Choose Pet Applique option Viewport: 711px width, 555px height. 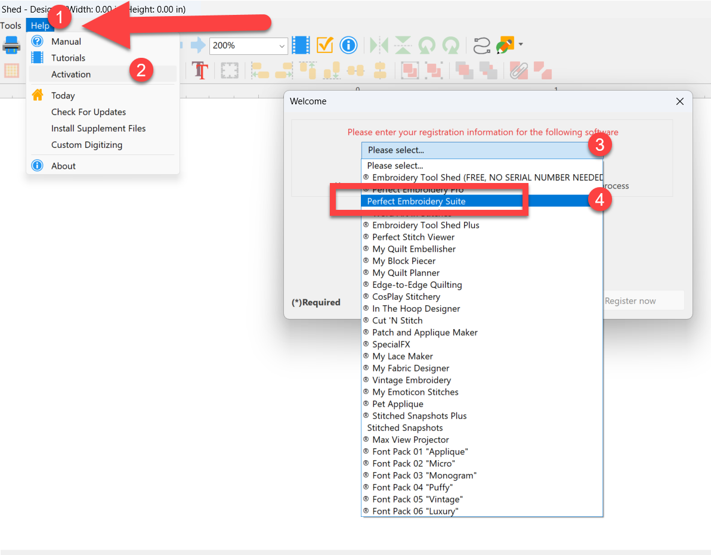(x=482, y=404)
